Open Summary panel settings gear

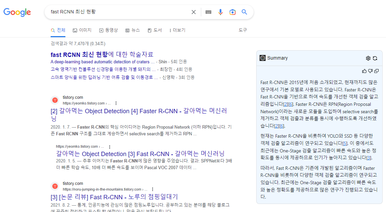tap(368, 58)
